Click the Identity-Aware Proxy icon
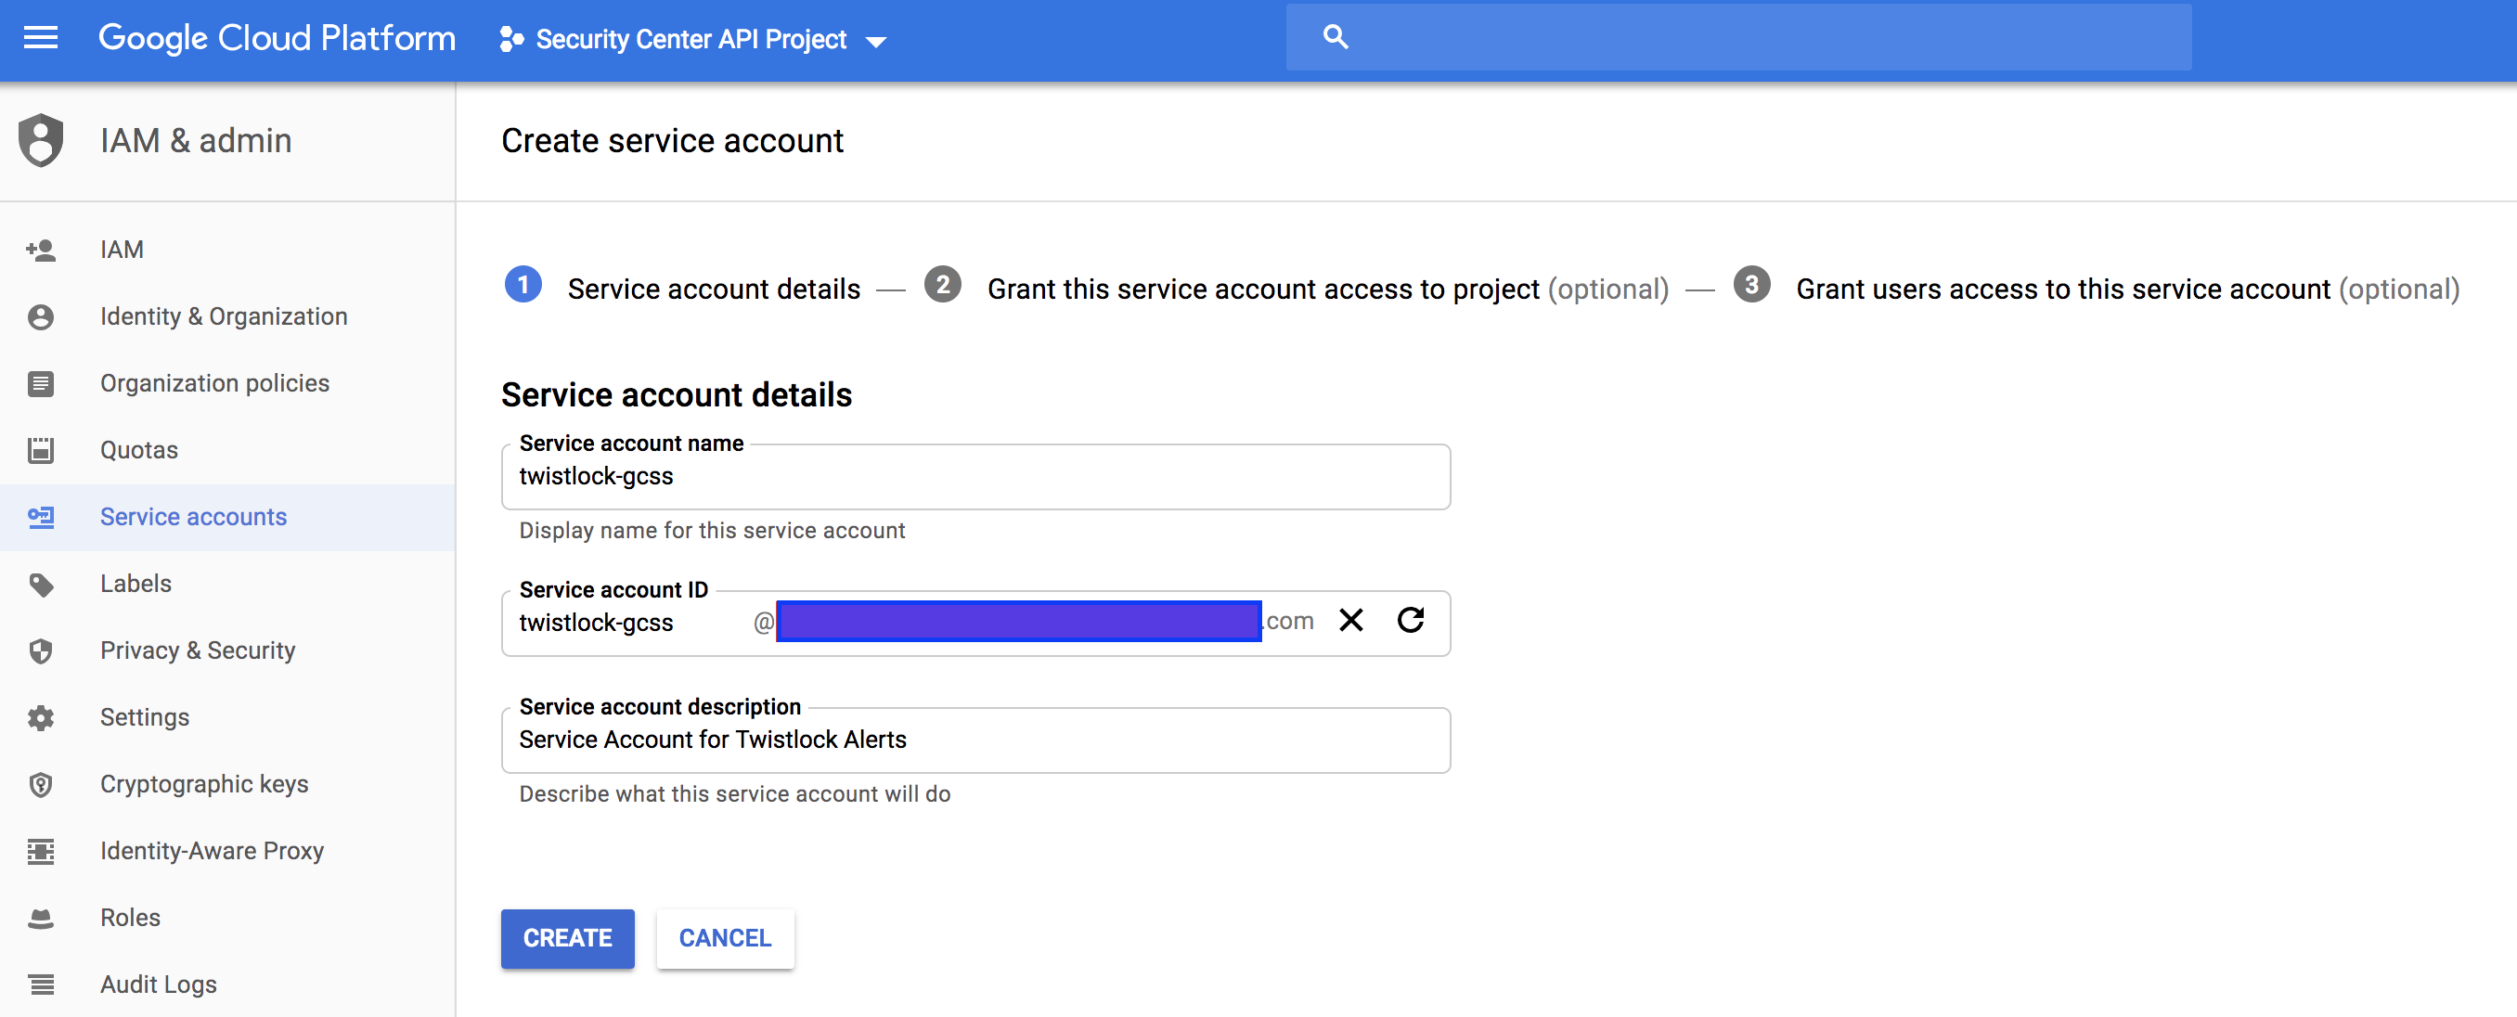Screen dimensions: 2517x1017 click(40, 851)
